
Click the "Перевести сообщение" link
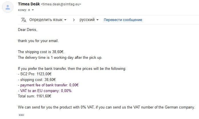(123, 20)
